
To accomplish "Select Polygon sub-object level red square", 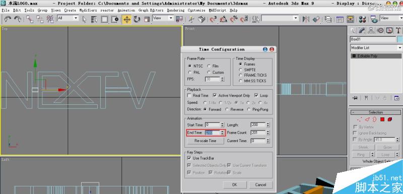I will click(x=382, y=119).
